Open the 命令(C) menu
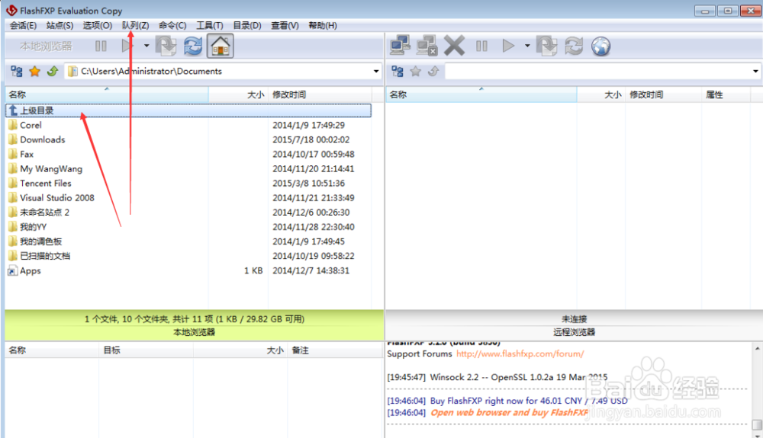Image resolution: width=763 pixels, height=438 pixels. [x=172, y=25]
